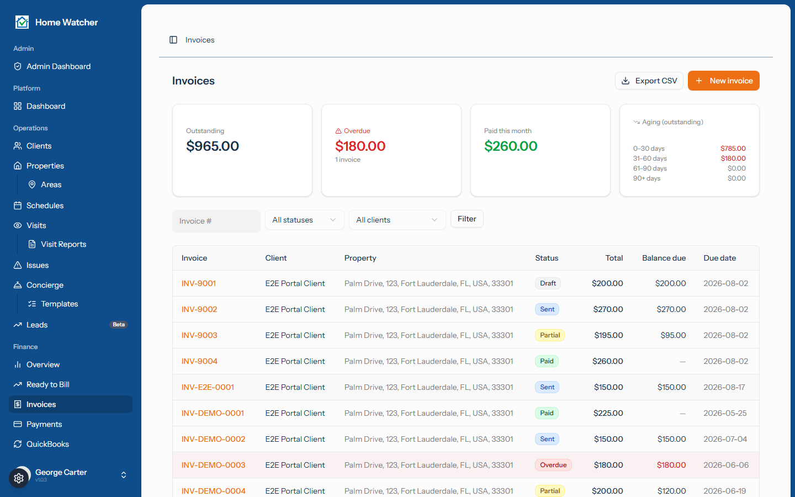795x497 pixels.
Task: Click the Status column header
Action: [547, 258]
